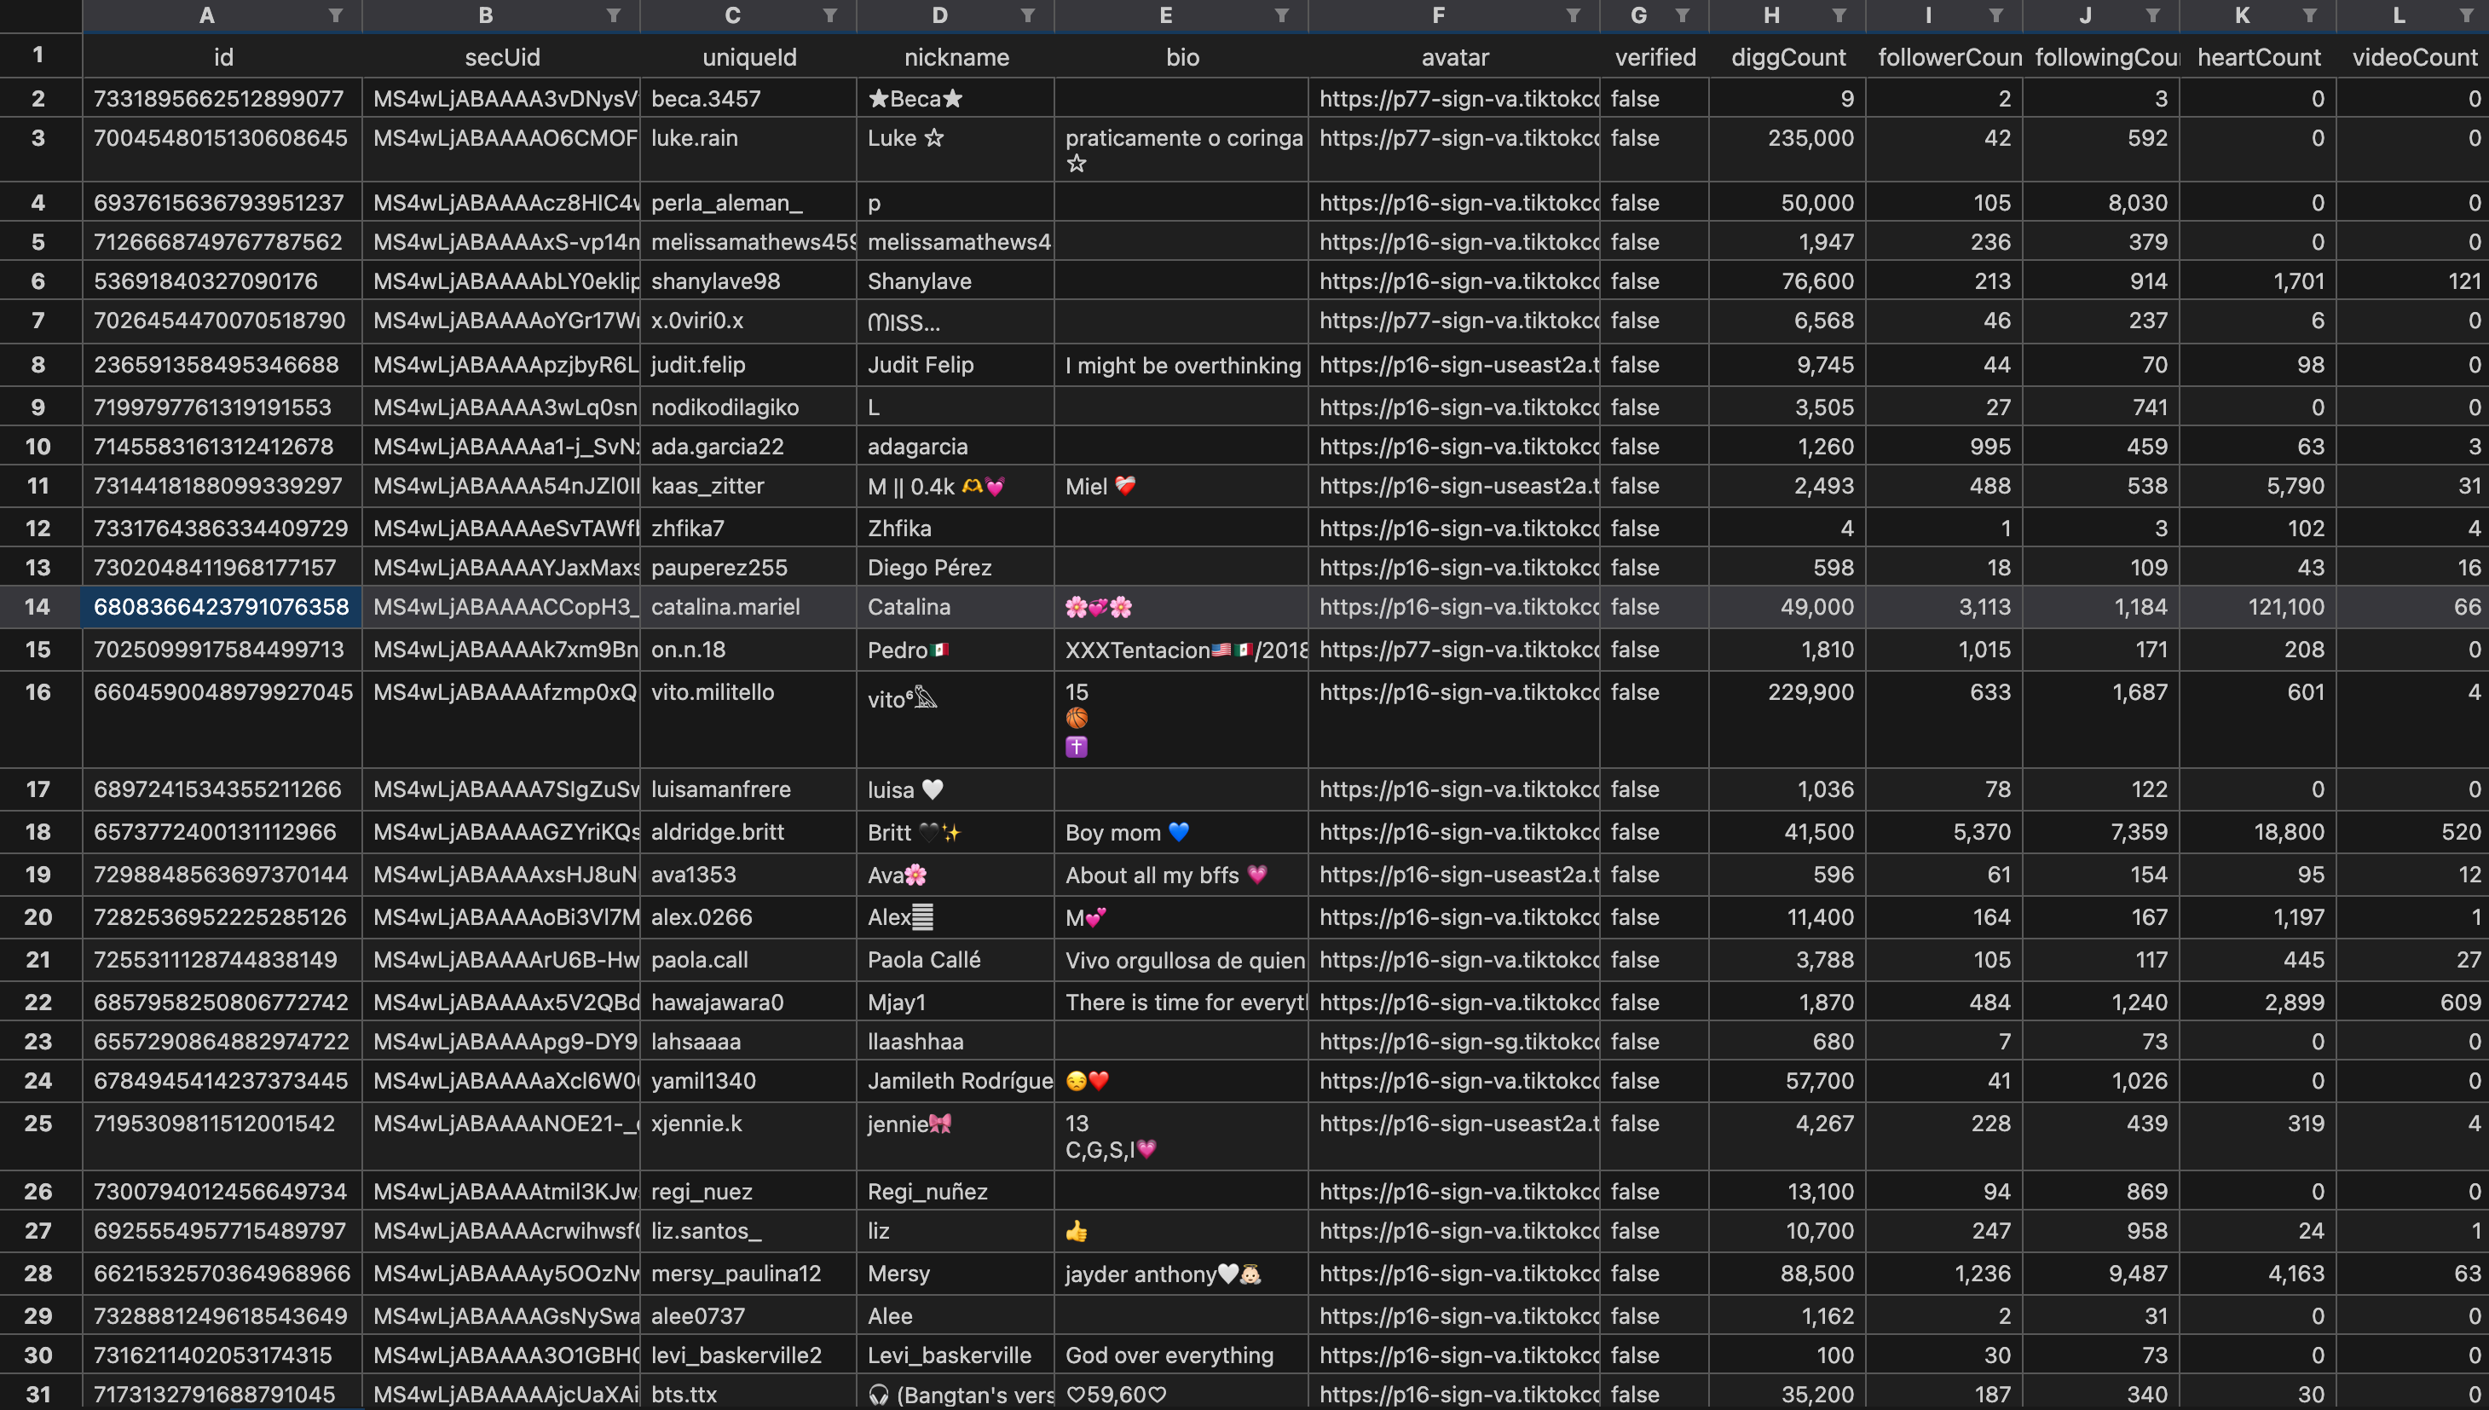The image size is (2489, 1410).
Task: Select row 14 header
Action: point(38,607)
